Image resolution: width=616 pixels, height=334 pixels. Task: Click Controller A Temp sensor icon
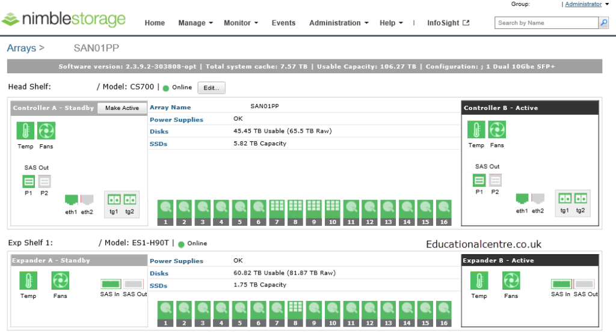[x=25, y=131]
